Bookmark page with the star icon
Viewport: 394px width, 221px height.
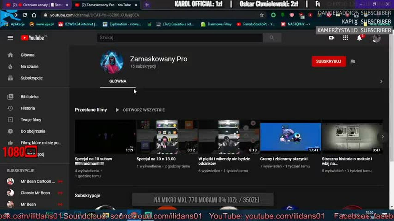[x=262, y=15]
